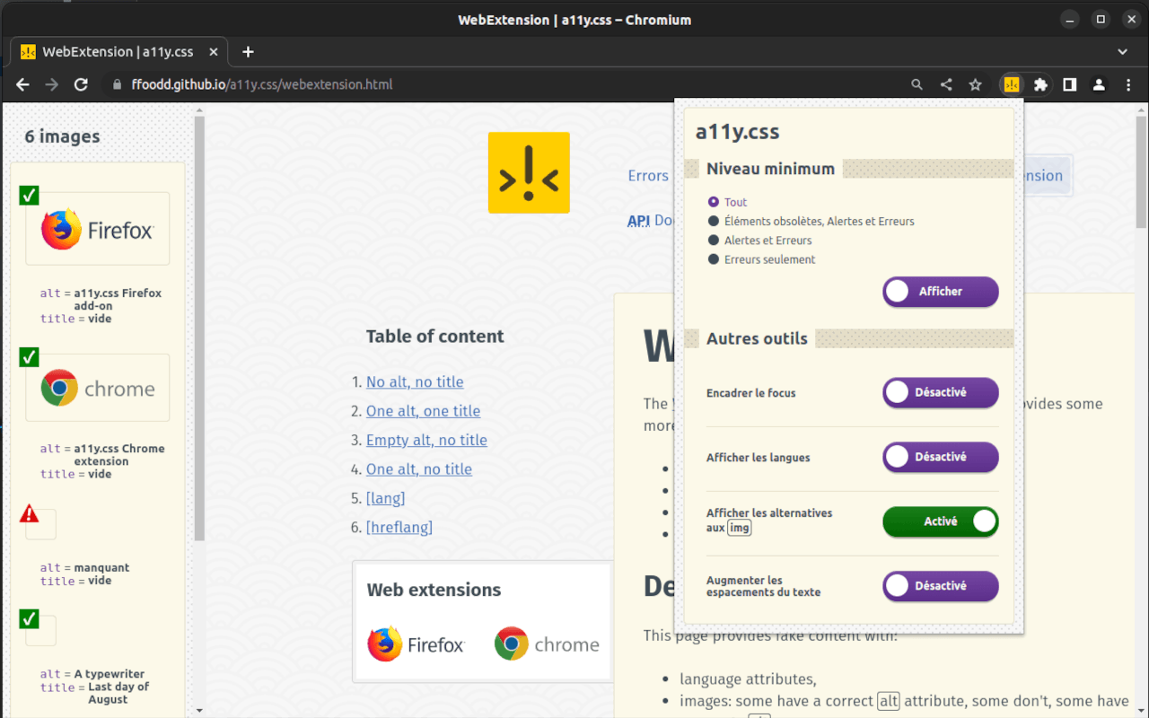
Task: Click the profile avatar icon
Action: coord(1099,84)
